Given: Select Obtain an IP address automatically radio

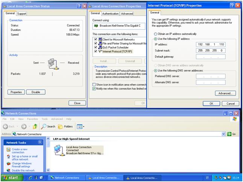Looking at the screenshot, I should (155, 34).
